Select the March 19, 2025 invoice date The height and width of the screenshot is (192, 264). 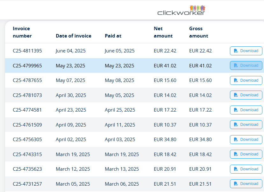coord(73,154)
